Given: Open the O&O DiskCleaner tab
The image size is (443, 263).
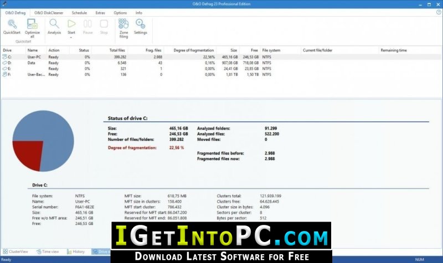Looking at the screenshot, I should 49,13.
